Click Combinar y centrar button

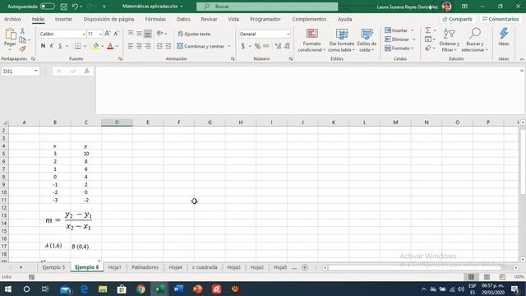(x=201, y=46)
